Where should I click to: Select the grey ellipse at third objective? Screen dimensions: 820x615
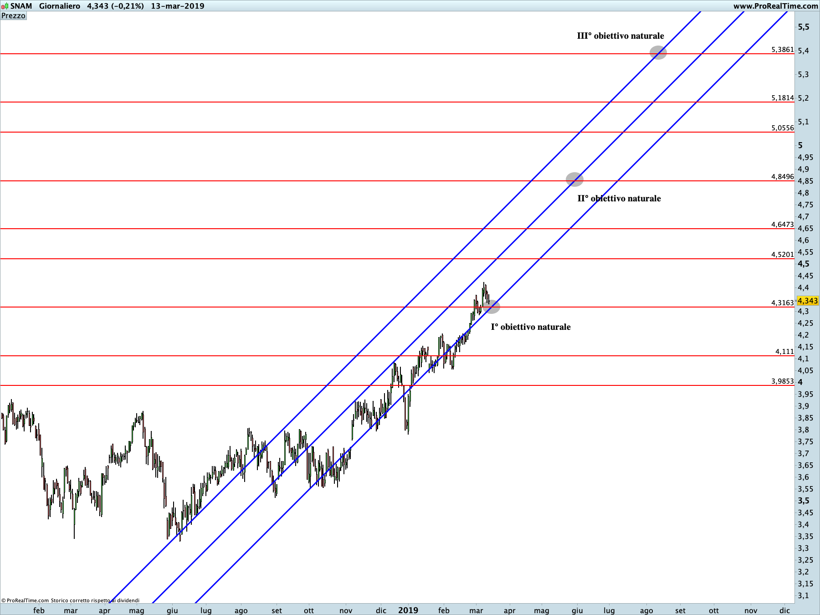pyautogui.click(x=658, y=53)
